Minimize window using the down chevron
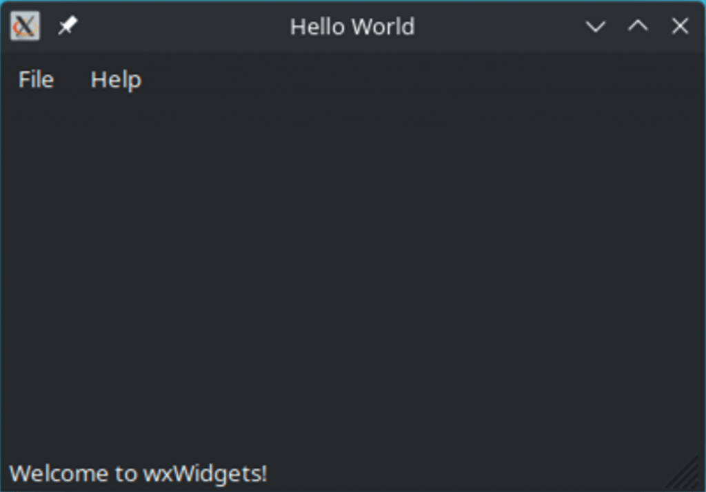706x492 pixels. [x=596, y=26]
